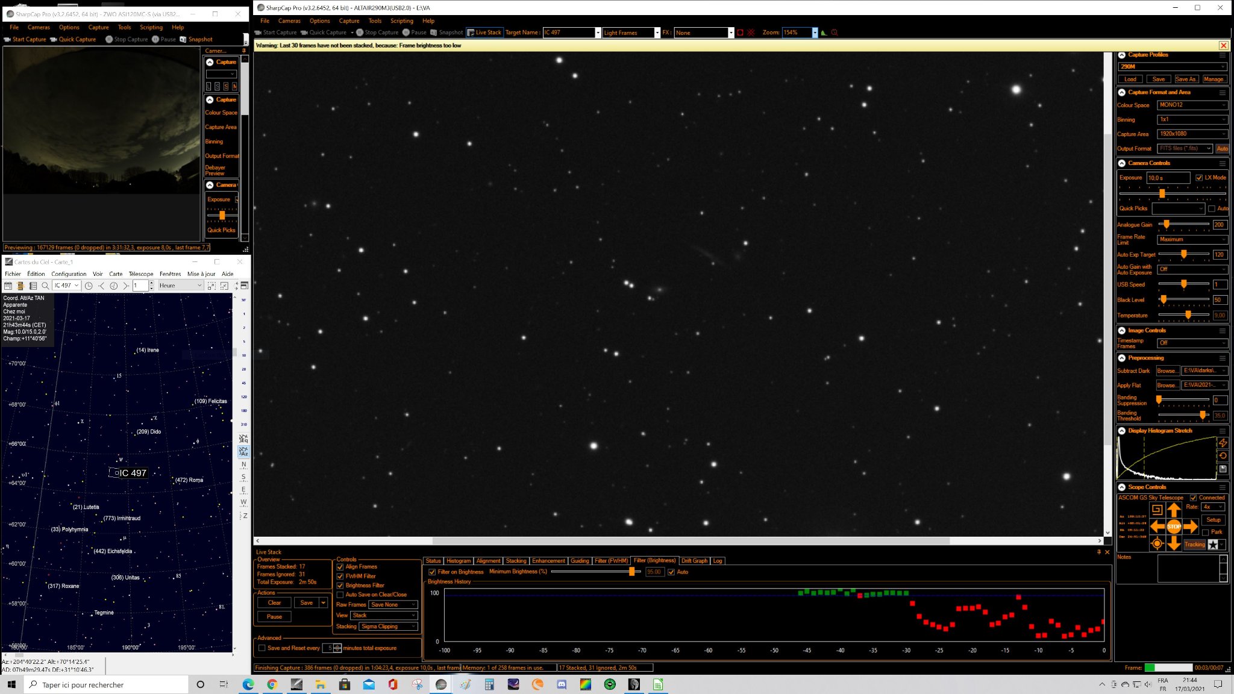Click the scope crosshair target icon

[x=1157, y=543]
